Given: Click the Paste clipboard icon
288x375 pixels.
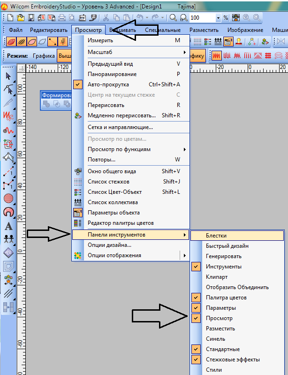Looking at the screenshot, I should (x=127, y=18).
